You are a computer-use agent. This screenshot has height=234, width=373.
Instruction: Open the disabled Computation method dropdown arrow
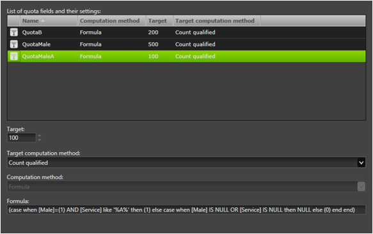pyautogui.click(x=361, y=187)
